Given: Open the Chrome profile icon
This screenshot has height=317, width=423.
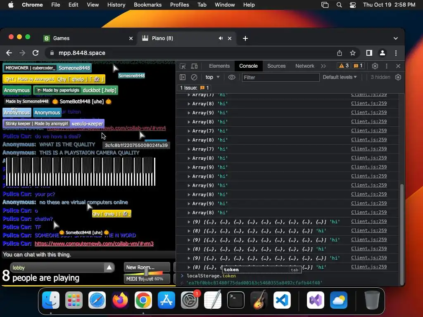Looking at the screenshot, I should coord(382,53).
